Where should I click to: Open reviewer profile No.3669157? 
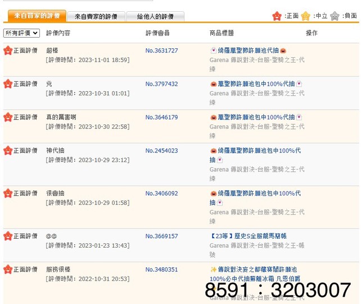(x=161, y=236)
